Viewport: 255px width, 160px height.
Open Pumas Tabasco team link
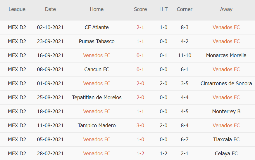[97, 41]
